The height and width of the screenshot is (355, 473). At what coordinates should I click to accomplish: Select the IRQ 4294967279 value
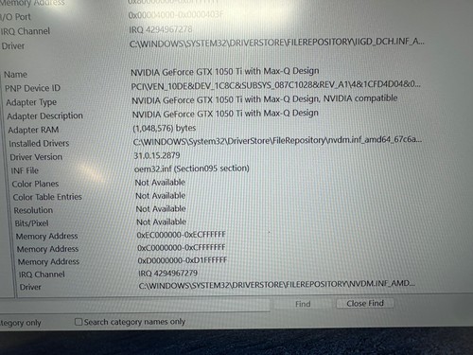coord(167,274)
